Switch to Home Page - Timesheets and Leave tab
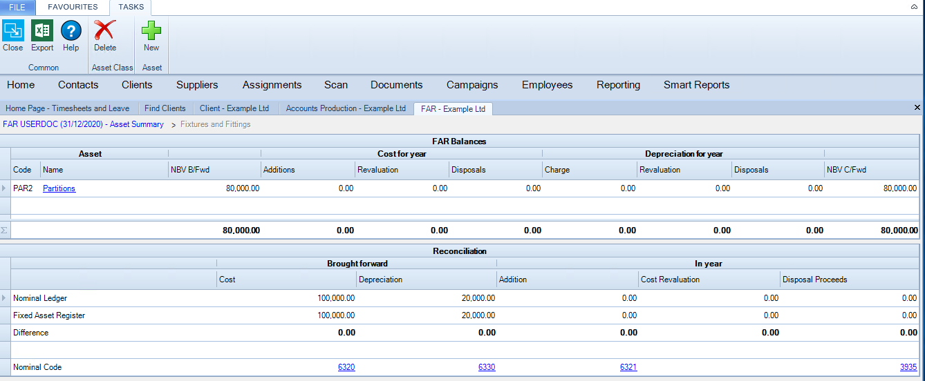 click(x=68, y=108)
